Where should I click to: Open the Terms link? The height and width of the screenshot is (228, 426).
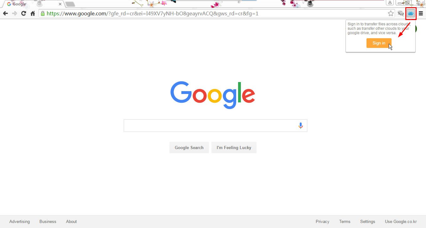345,221
